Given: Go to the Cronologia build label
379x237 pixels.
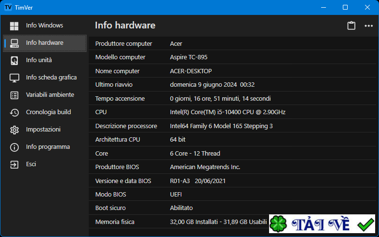Looking at the screenshot, I should click(48, 112).
